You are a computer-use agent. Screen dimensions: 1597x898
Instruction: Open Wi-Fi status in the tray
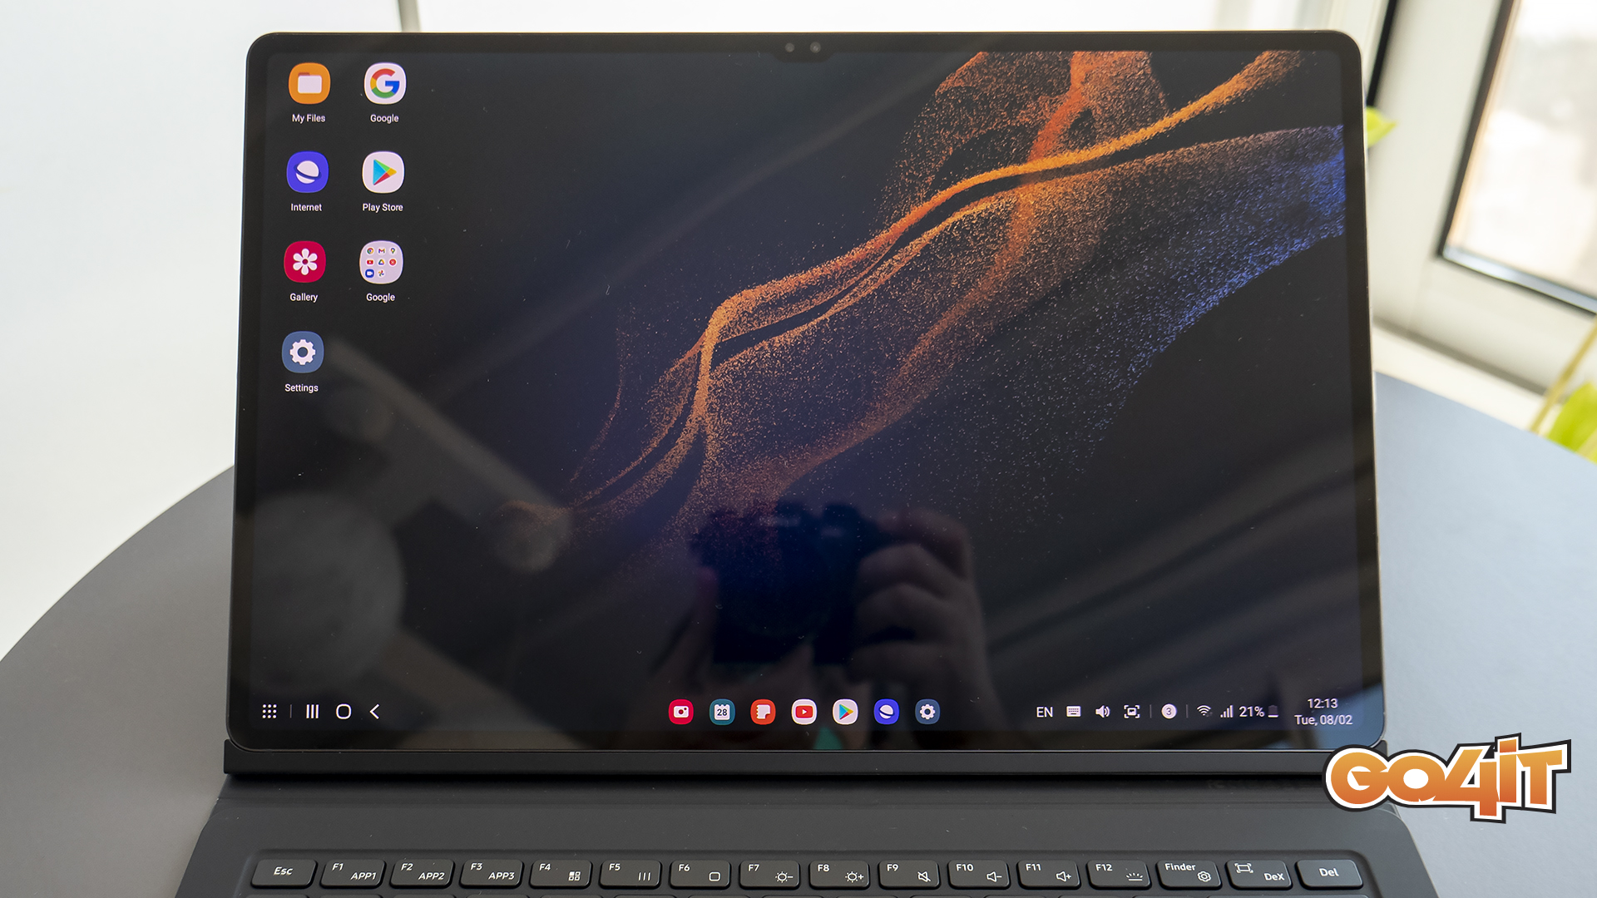(1204, 712)
